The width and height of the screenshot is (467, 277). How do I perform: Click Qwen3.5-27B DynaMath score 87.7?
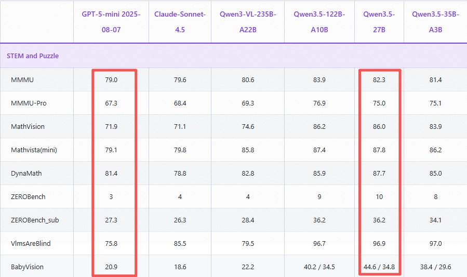[x=379, y=174]
